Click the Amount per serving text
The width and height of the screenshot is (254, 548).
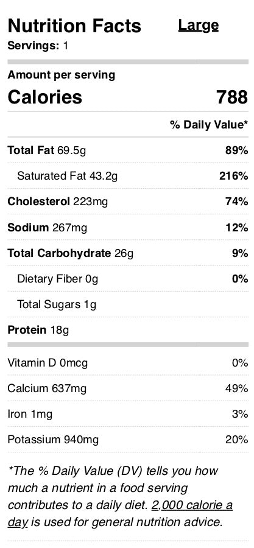pos(61,75)
